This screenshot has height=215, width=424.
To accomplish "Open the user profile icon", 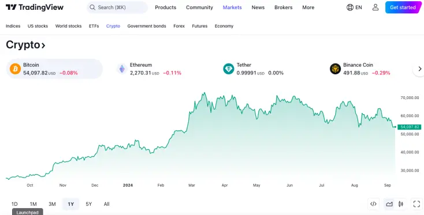I will [x=375, y=7].
